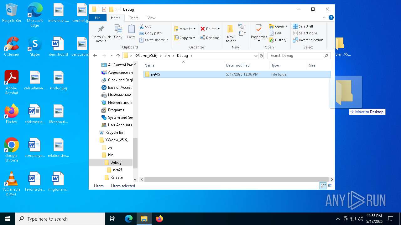The height and width of the screenshot is (225, 401).
Task: Select Release folder in tree
Action: [114, 177]
